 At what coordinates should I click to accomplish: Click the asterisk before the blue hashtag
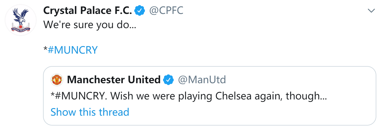[45, 49]
